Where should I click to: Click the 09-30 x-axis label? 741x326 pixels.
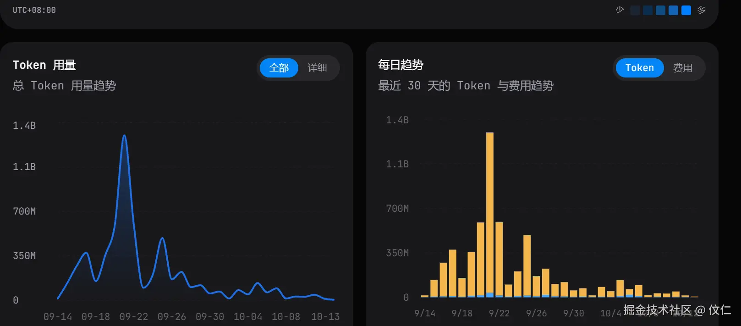tap(210, 317)
